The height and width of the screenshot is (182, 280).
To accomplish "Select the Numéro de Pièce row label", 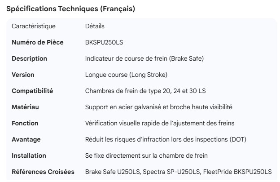I will pos(37,42).
